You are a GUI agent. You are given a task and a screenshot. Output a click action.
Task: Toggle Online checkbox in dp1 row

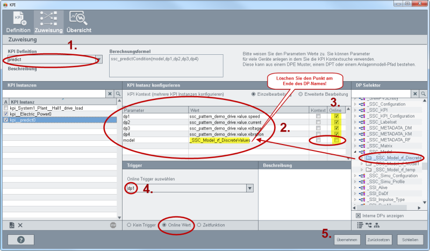336,116
